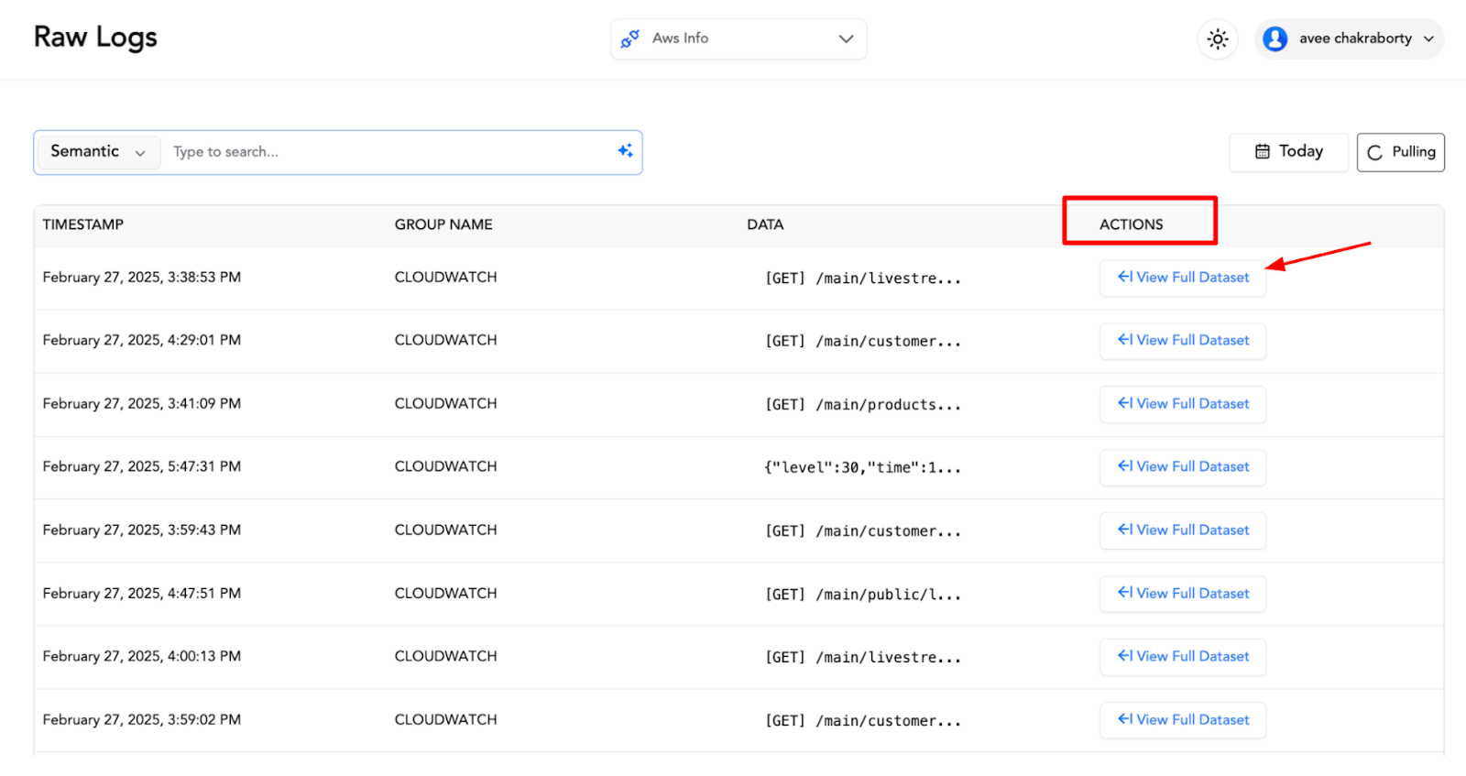Select timestamp February 27, 2025, 3:59:43 PM

[142, 530]
